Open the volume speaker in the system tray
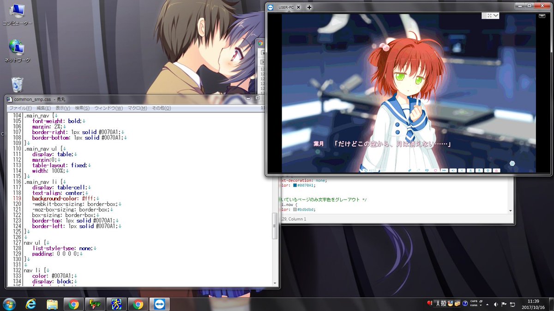The height and width of the screenshot is (311, 554). click(496, 304)
